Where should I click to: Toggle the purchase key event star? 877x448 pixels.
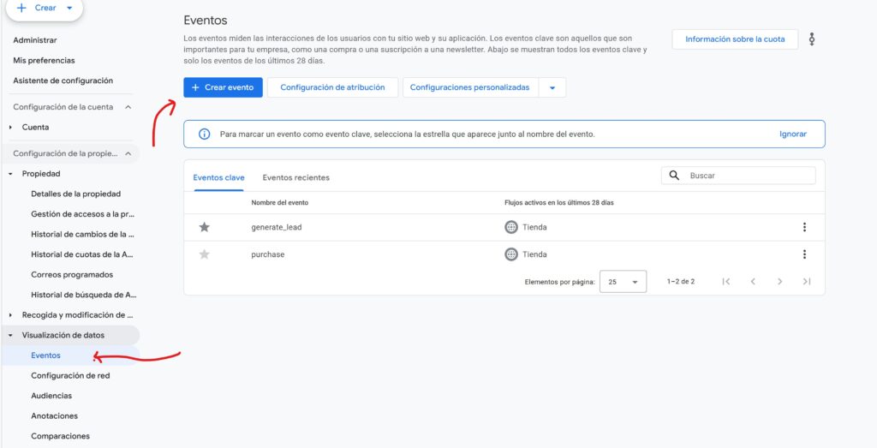tap(205, 254)
